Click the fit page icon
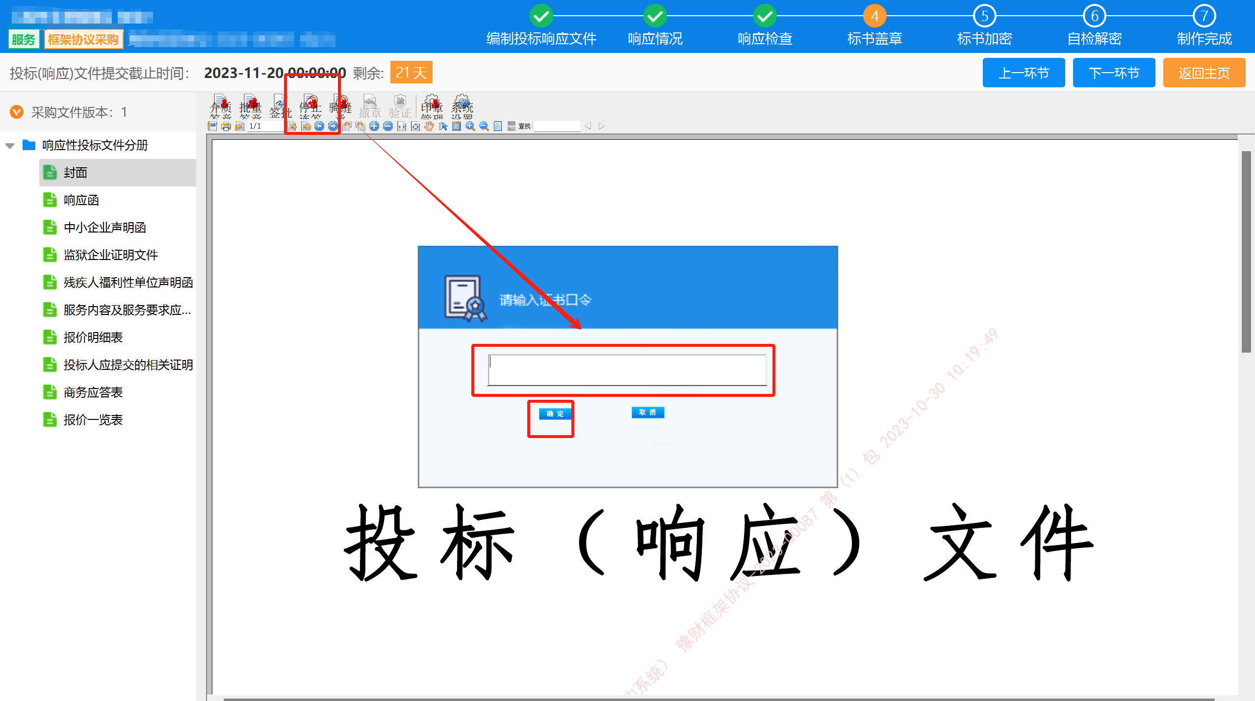1255x701 pixels. click(x=415, y=126)
